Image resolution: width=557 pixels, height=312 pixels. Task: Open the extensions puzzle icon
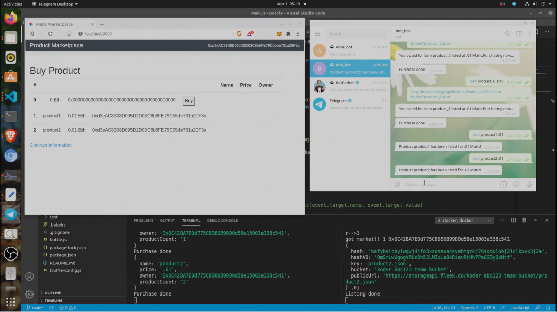coord(288,33)
